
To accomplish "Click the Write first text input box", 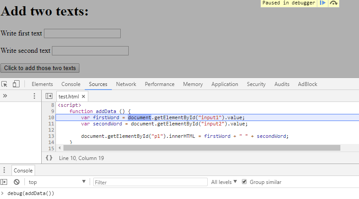I will coord(82,34).
